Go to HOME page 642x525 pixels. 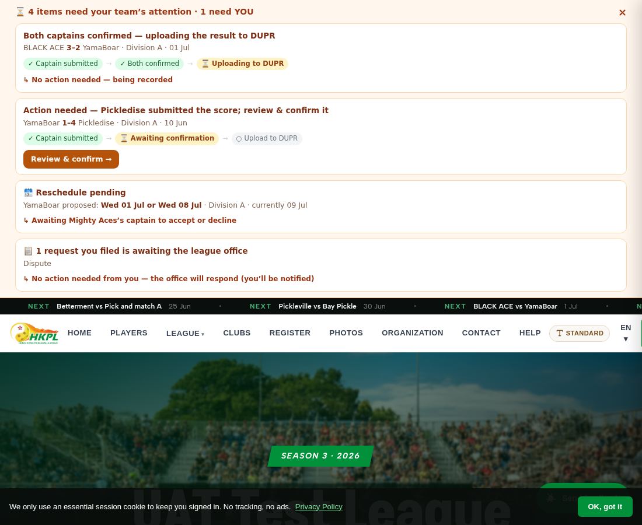click(79, 333)
